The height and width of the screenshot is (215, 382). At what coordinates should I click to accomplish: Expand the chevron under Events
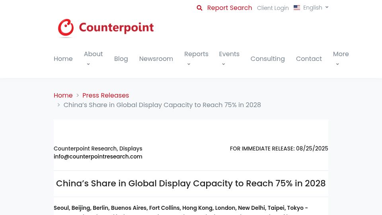click(x=223, y=64)
